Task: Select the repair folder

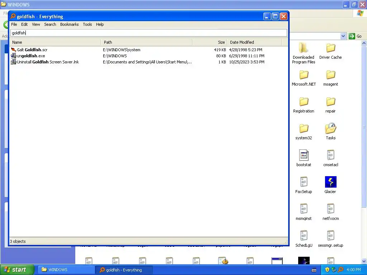Action: click(330, 105)
